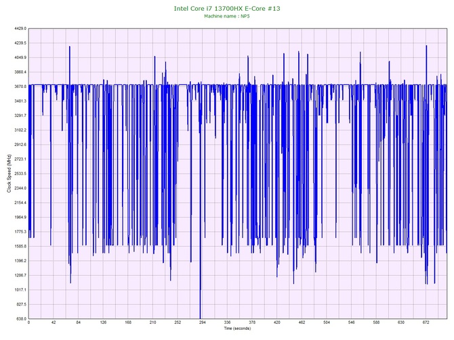The image size is (454, 340).
Task: Click the 462 tick on the time axis
Action: [x=302, y=322]
